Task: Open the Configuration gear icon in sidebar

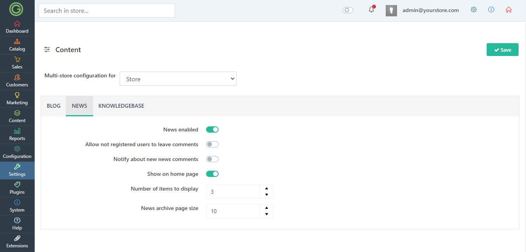Action: click(x=17, y=149)
